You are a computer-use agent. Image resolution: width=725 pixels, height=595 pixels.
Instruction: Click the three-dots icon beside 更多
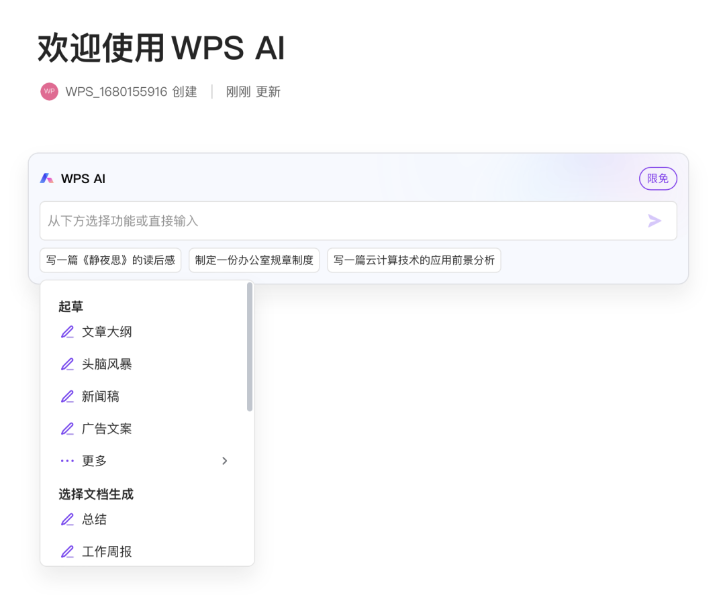(68, 461)
